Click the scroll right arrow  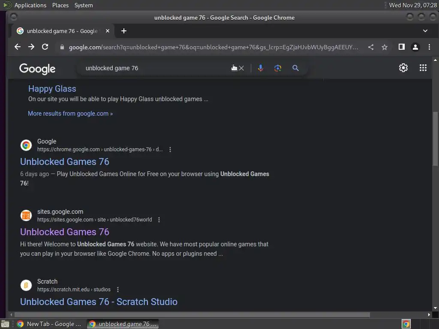429,315
